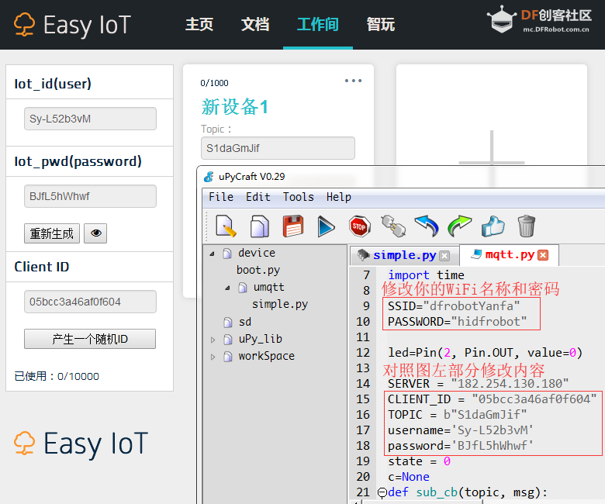Go to 文档 in the top navigation
Screen dimensions: 605x504
pyautogui.click(x=255, y=24)
